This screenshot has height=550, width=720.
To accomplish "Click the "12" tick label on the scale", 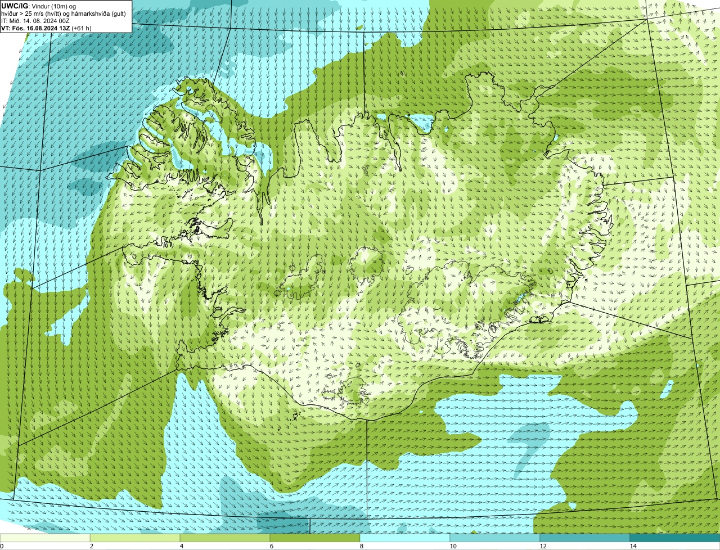I will coord(543,546).
